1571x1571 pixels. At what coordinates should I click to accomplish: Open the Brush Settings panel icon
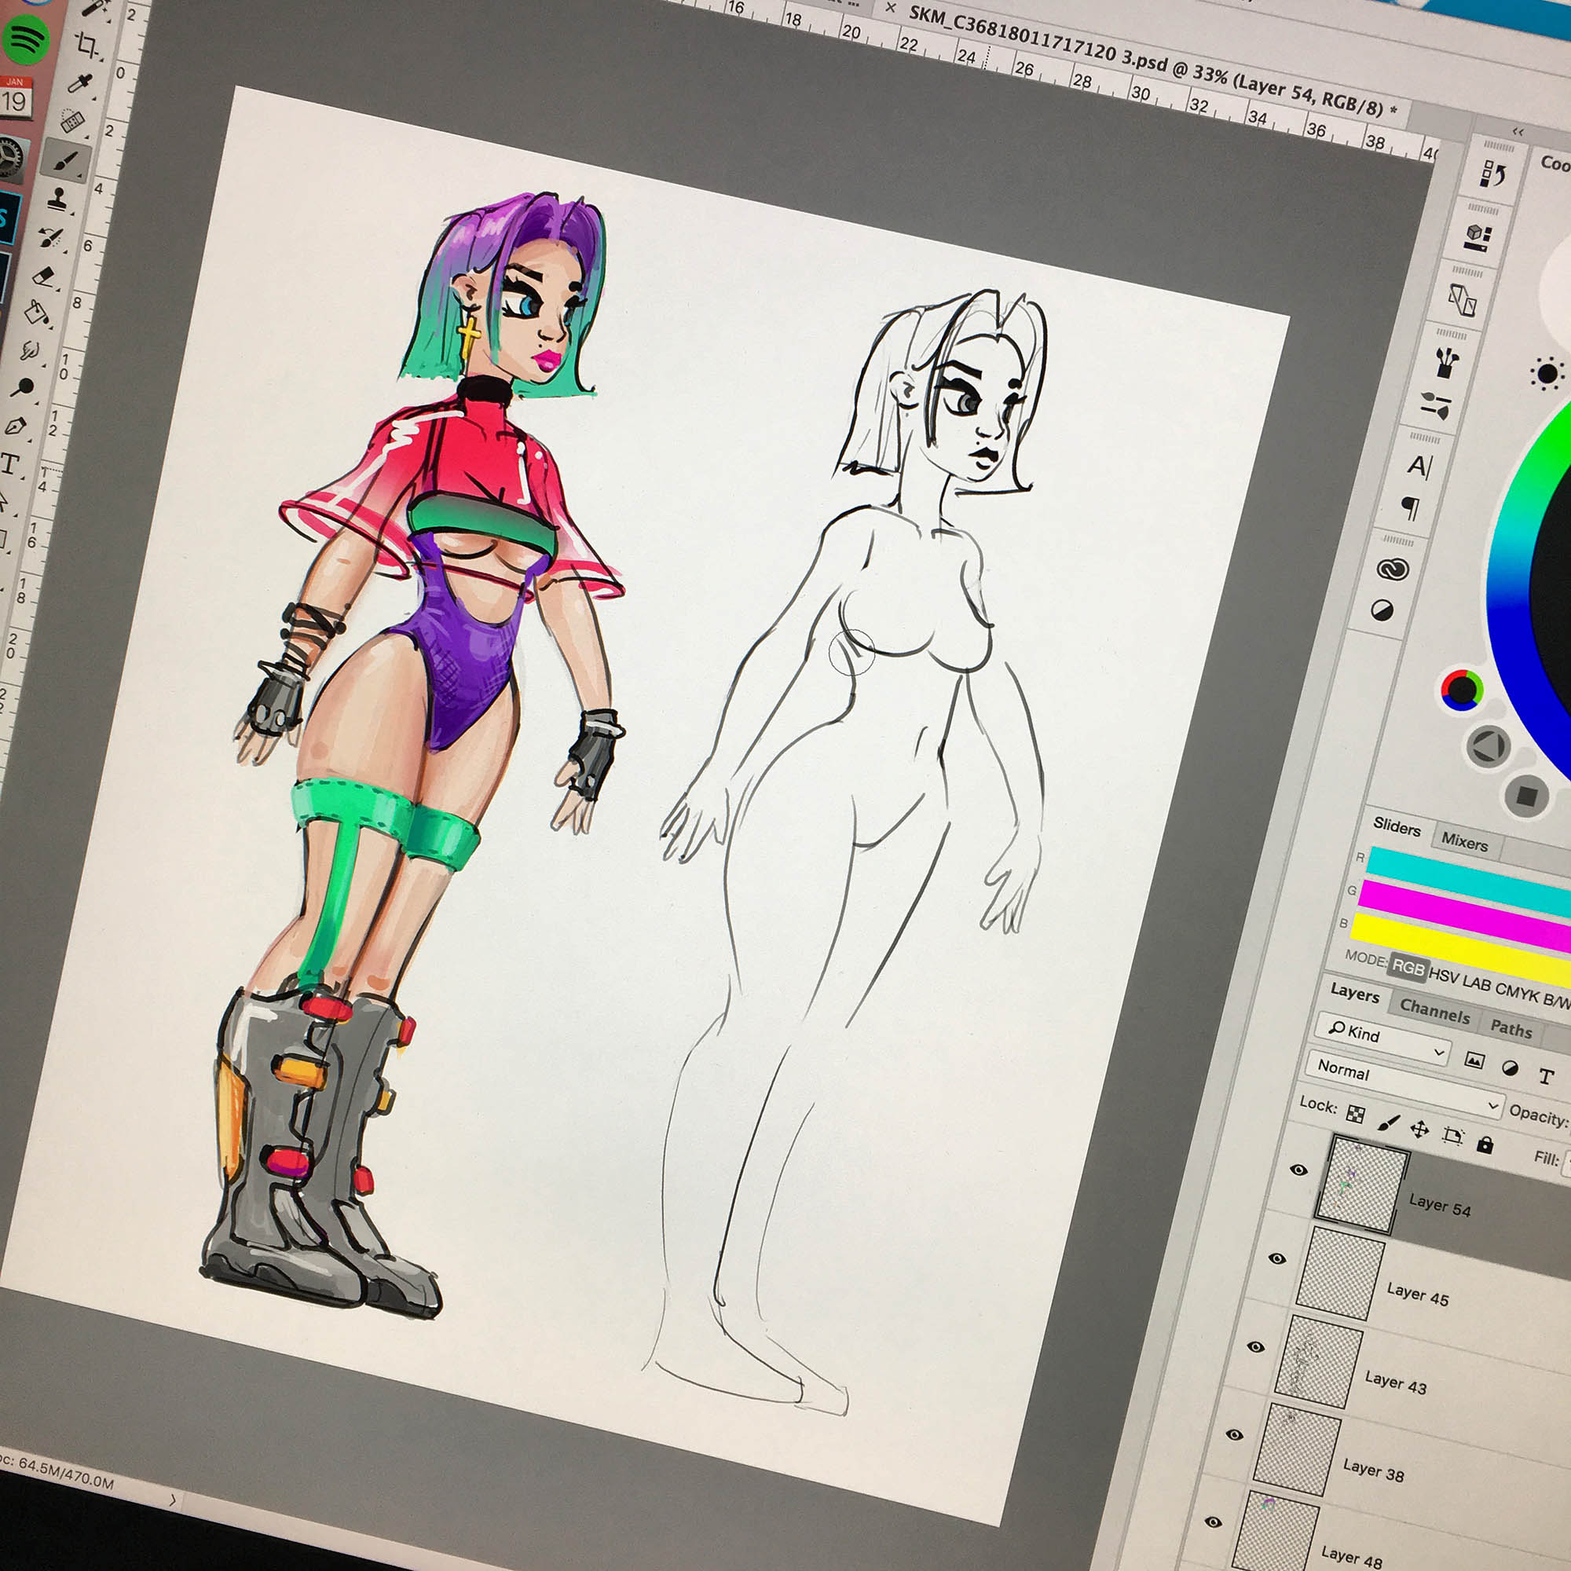click(x=1436, y=405)
